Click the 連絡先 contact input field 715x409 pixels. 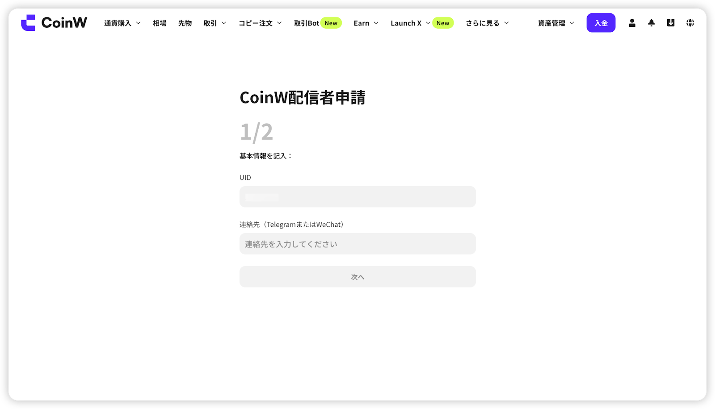(x=357, y=244)
